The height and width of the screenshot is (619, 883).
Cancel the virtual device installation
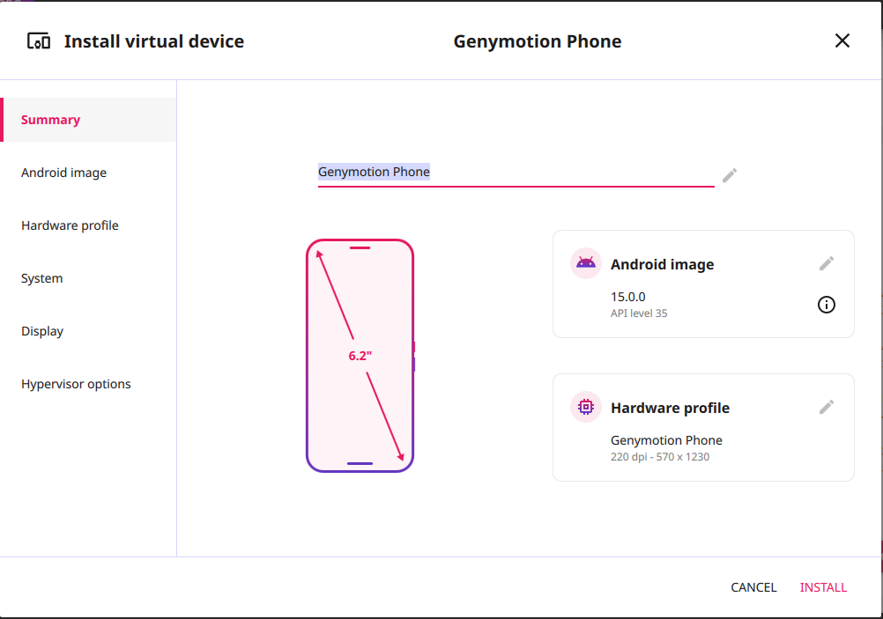(x=753, y=586)
